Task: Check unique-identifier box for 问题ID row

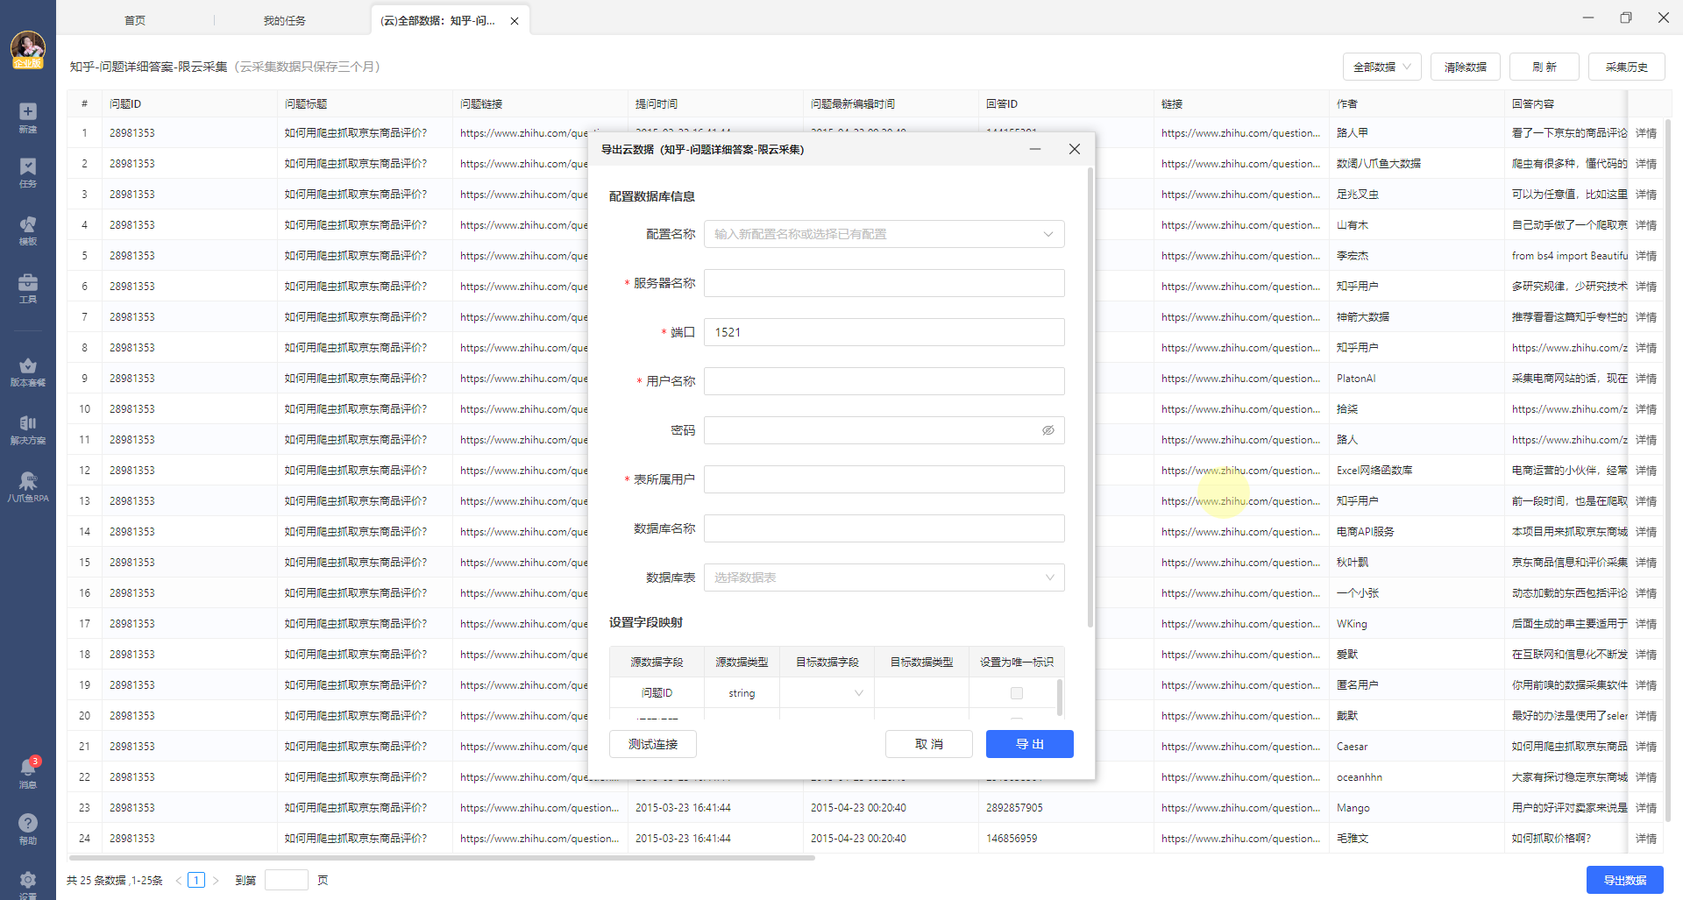Action: pyautogui.click(x=1017, y=693)
